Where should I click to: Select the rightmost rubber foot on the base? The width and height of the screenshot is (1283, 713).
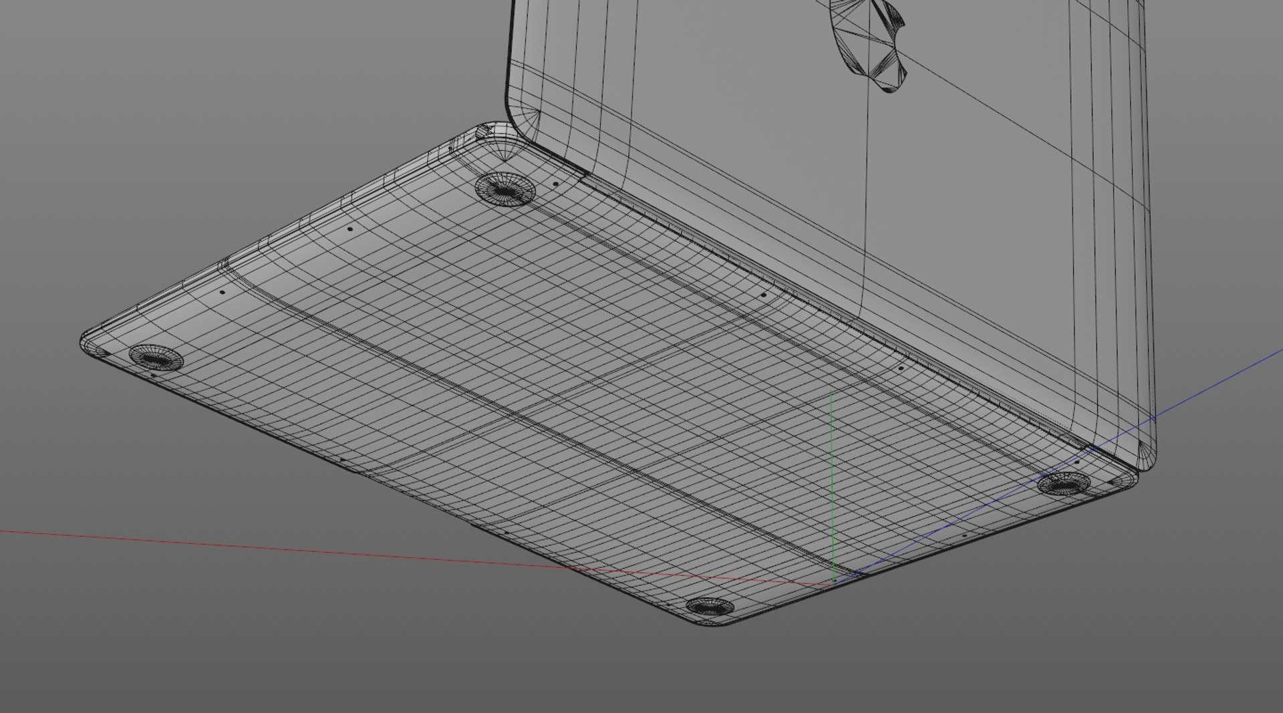coord(1065,482)
